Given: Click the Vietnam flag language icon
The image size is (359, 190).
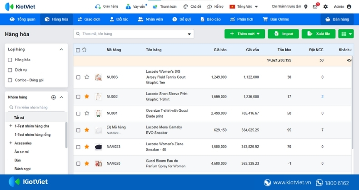Looking at the screenshot, I should (232, 7).
